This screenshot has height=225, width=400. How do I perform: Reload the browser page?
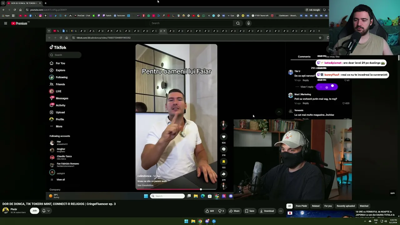[x=15, y=10]
